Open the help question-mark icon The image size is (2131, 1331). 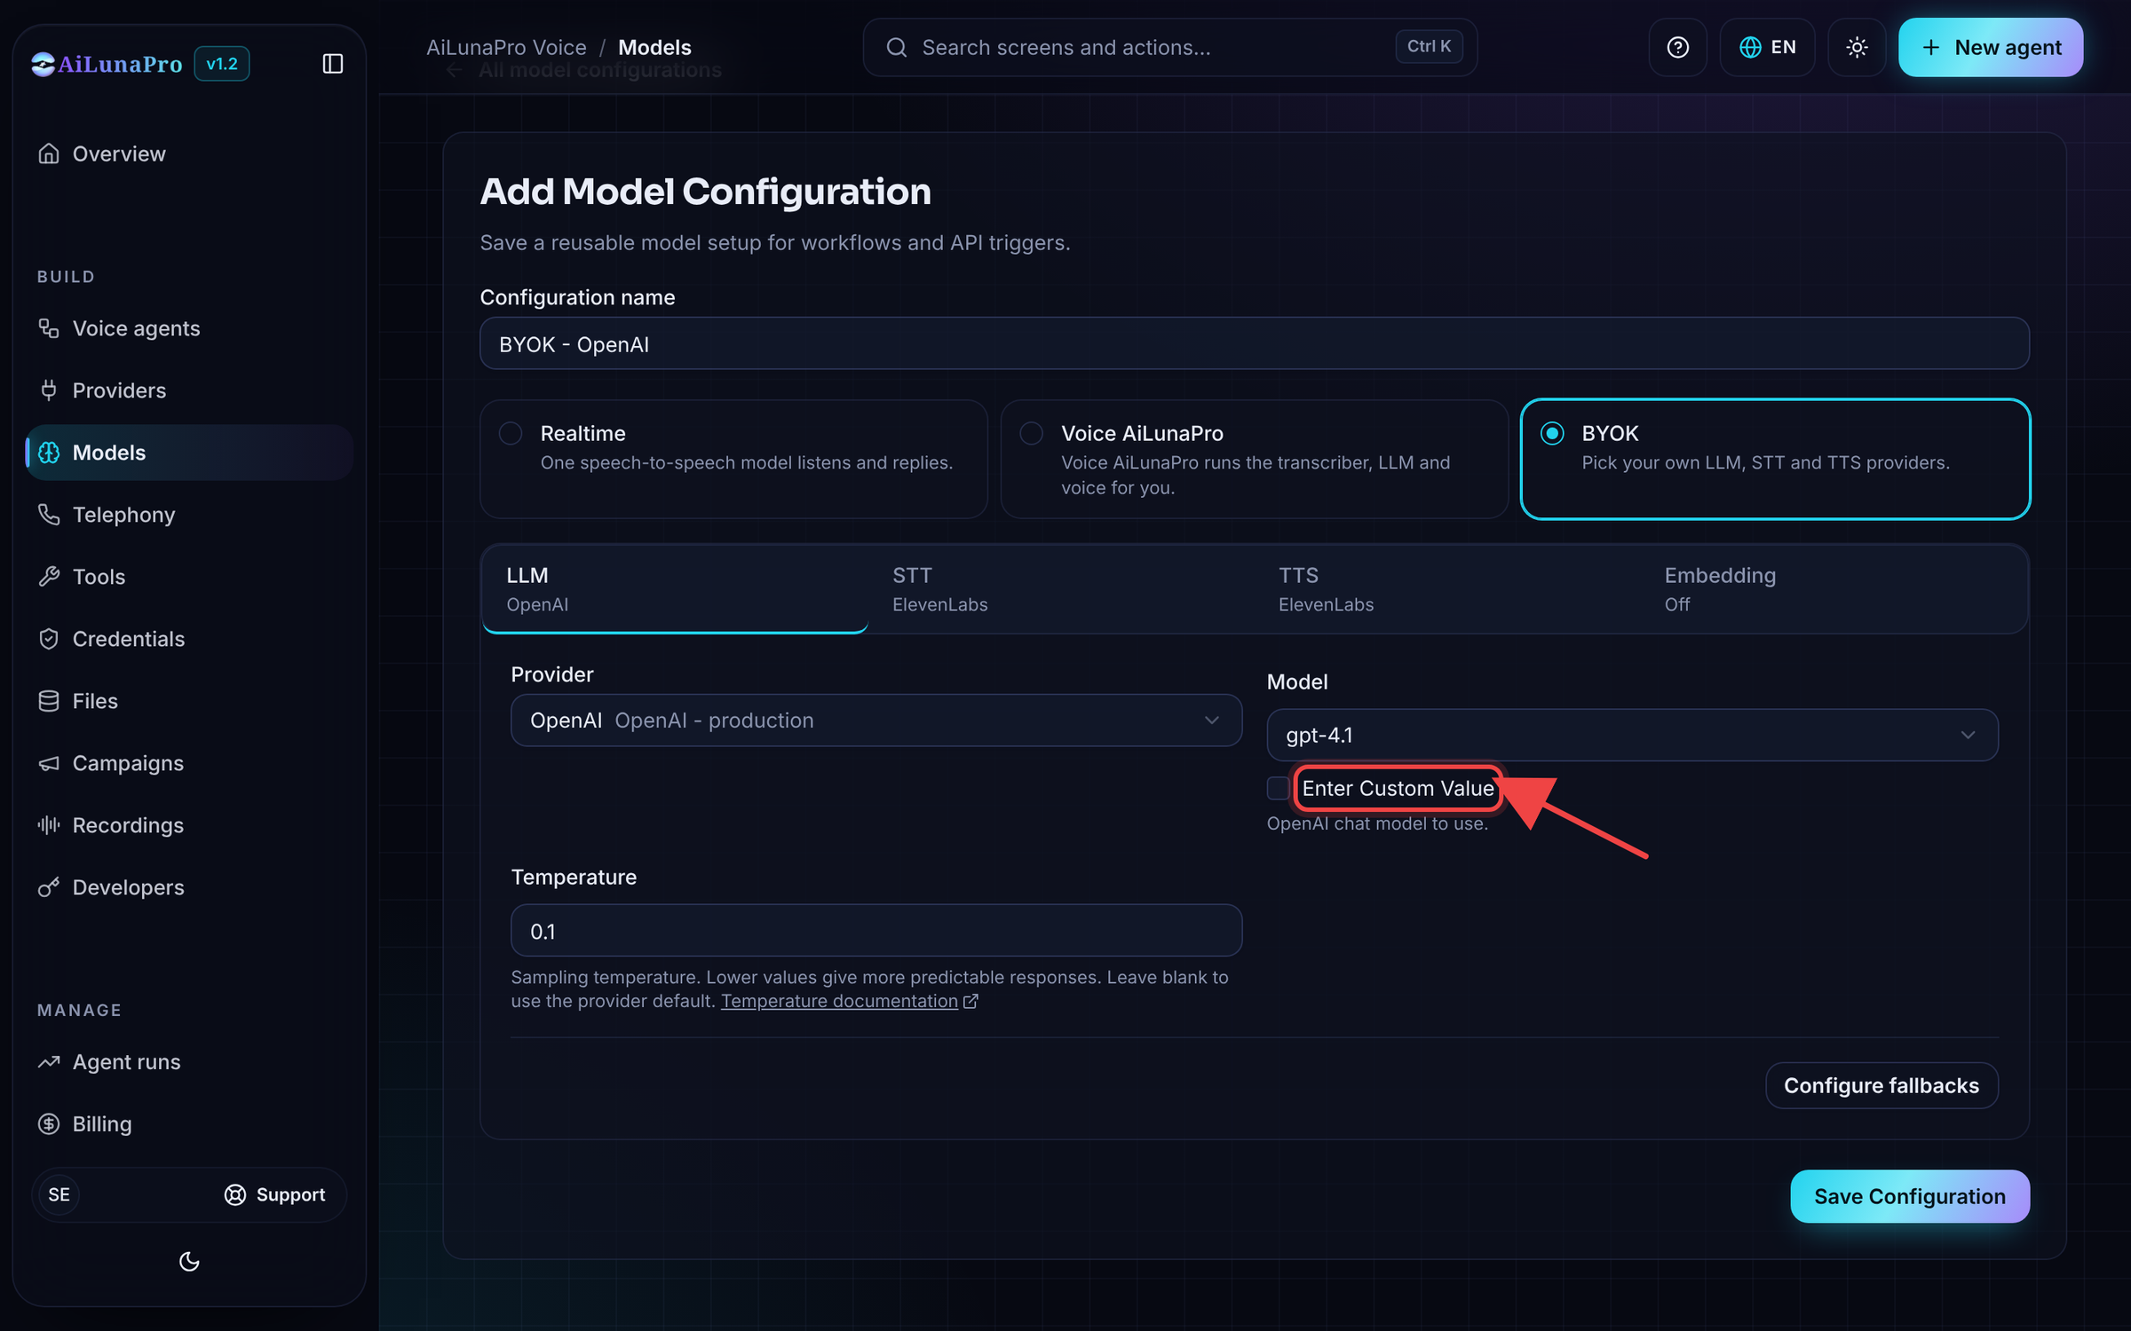pos(1677,47)
